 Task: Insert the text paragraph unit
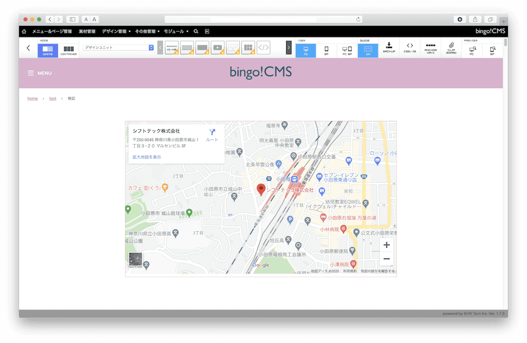click(x=187, y=48)
